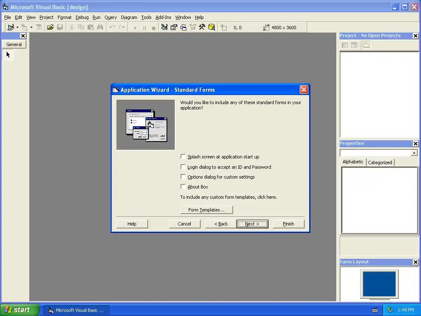Screen dimensions: 421x316
Task: Open the Toolbox hammer and wrench icon
Action: [x=202, y=28]
